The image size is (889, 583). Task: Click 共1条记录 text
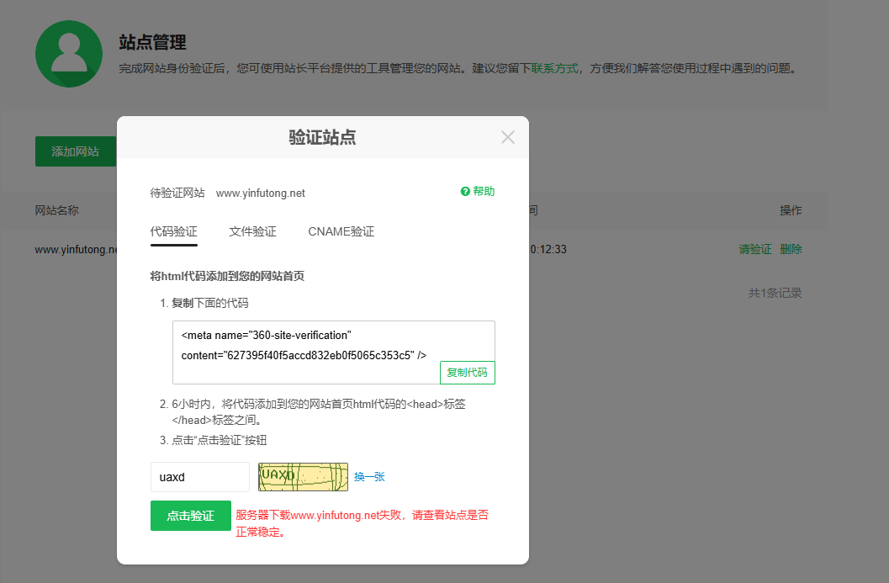775,294
